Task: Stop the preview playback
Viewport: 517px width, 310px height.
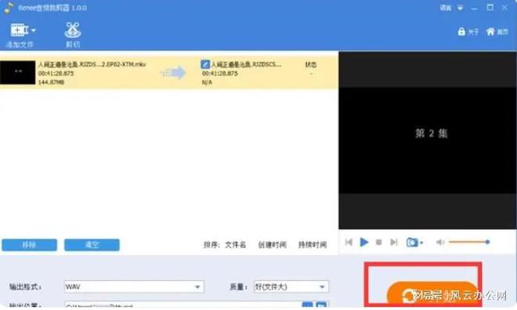Action: [x=379, y=243]
